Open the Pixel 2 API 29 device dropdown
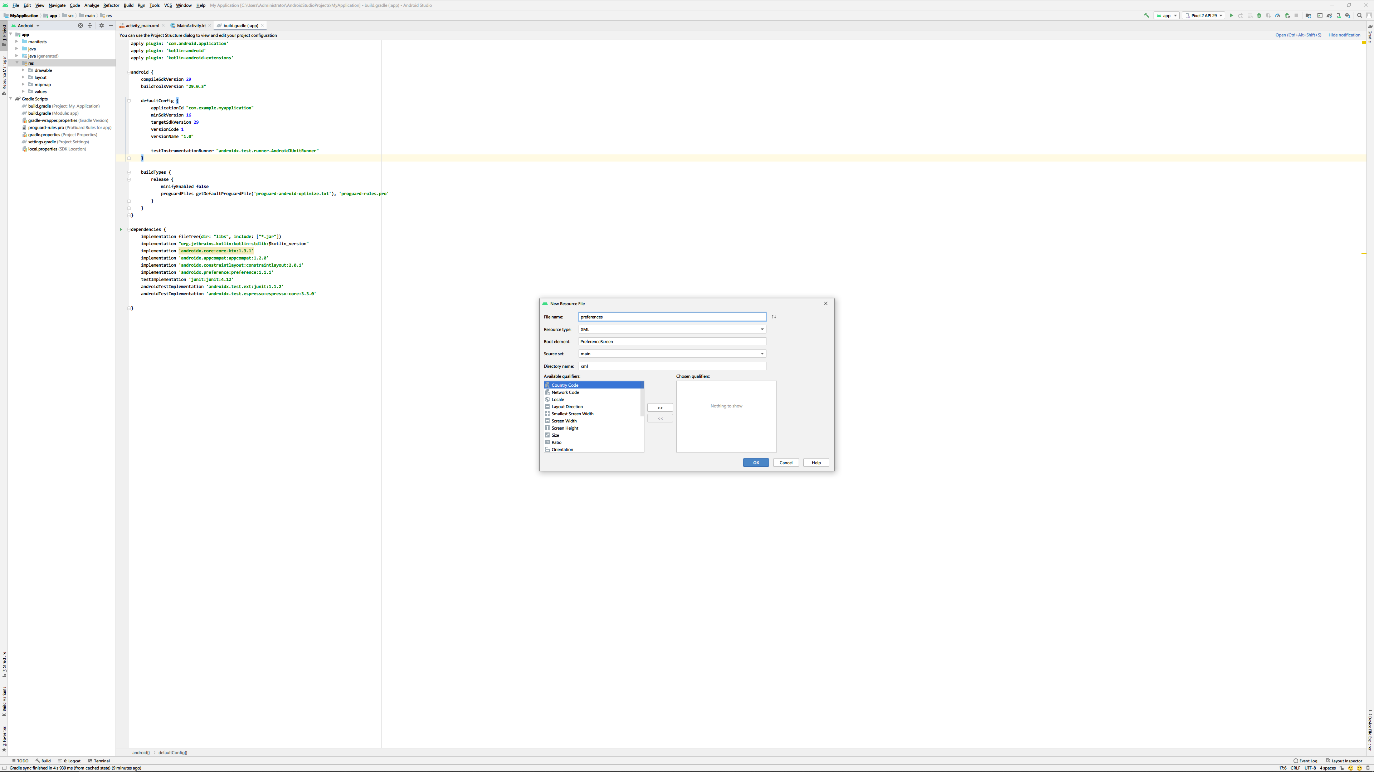The width and height of the screenshot is (1374, 772). [x=1203, y=15]
